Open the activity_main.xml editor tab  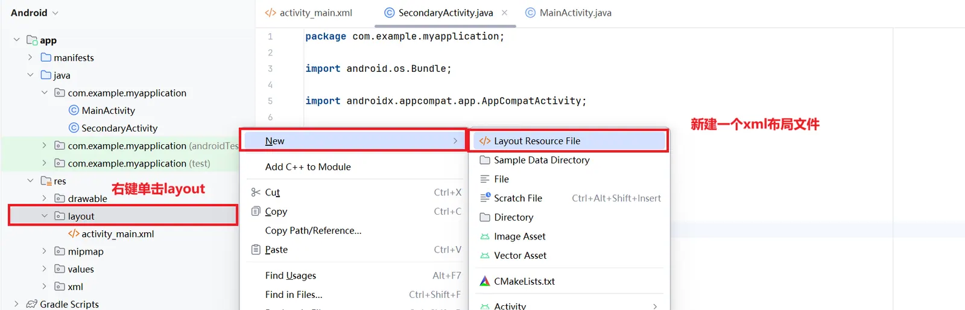coord(309,13)
